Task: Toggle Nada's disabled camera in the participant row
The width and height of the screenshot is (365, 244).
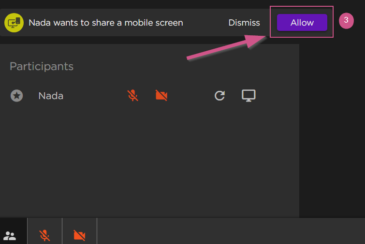Action: pyautogui.click(x=161, y=95)
